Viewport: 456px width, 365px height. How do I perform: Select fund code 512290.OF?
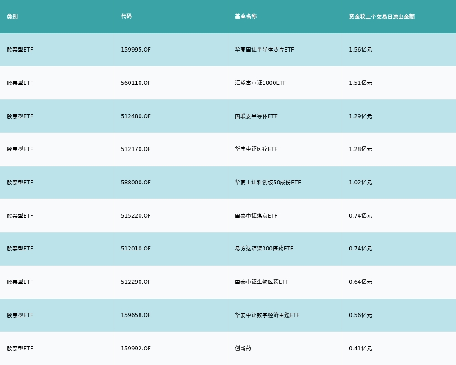(x=136, y=282)
